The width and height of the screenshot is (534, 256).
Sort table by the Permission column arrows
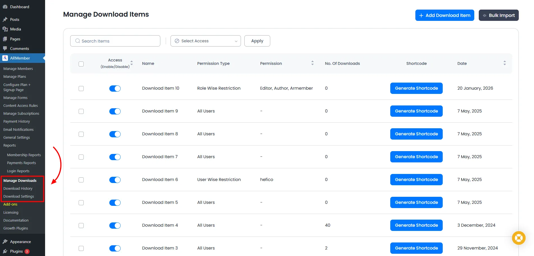pyautogui.click(x=312, y=63)
